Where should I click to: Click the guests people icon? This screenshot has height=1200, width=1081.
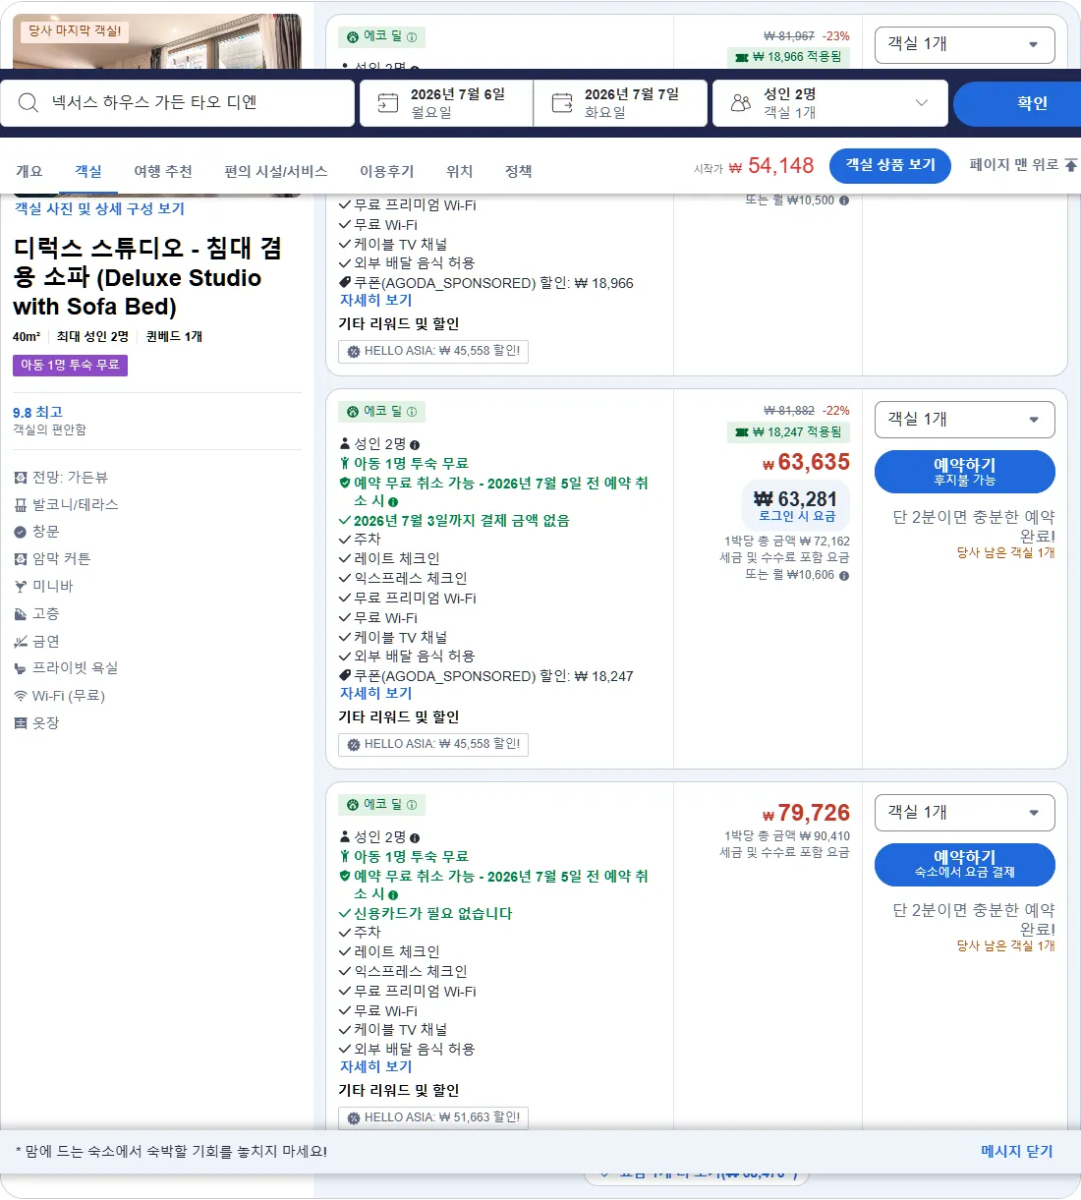click(x=741, y=102)
